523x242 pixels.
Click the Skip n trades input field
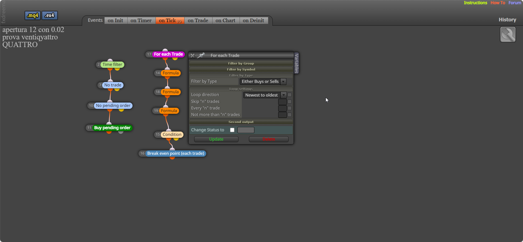[282, 102]
